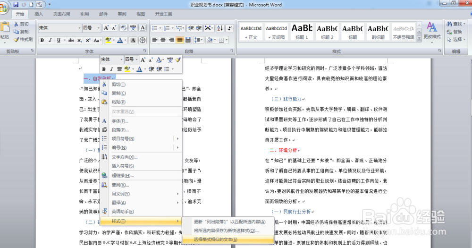This screenshot has width=472, height=248.
Task: Apply the ribbon font color (A)
Action: (120, 40)
